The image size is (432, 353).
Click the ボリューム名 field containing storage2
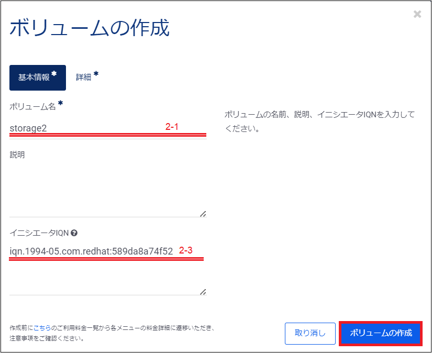coord(108,129)
